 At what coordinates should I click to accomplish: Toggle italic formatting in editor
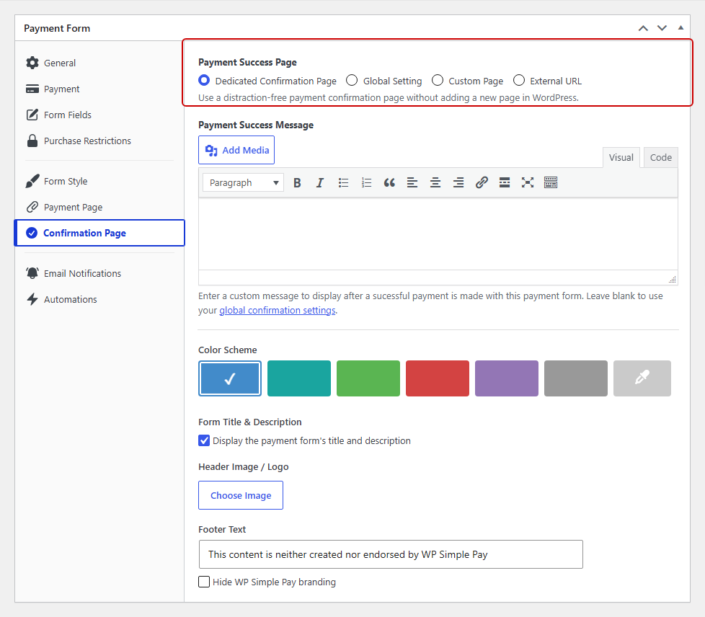pos(319,182)
